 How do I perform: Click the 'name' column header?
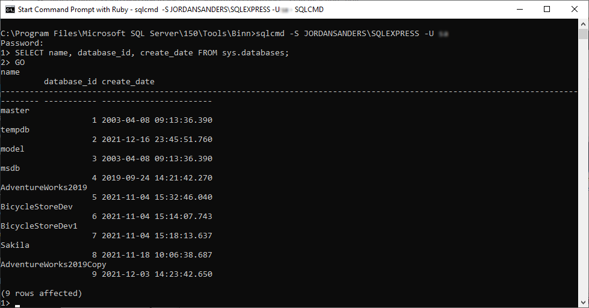10,72
